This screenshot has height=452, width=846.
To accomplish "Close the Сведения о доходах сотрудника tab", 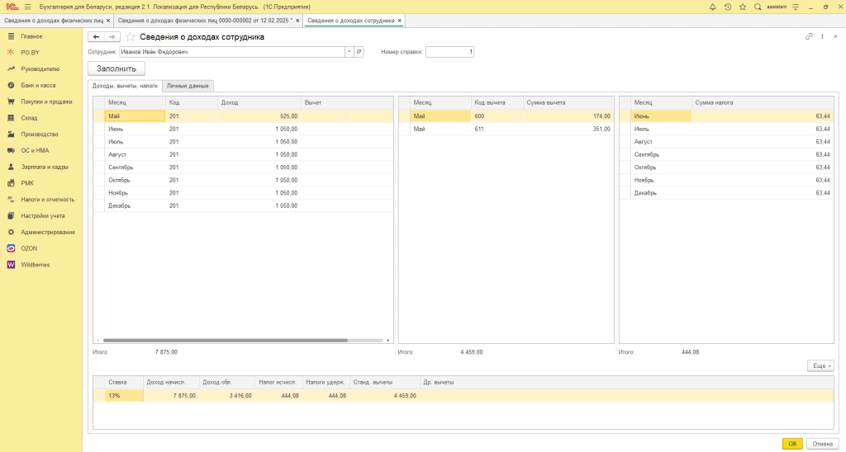I will click(x=400, y=21).
